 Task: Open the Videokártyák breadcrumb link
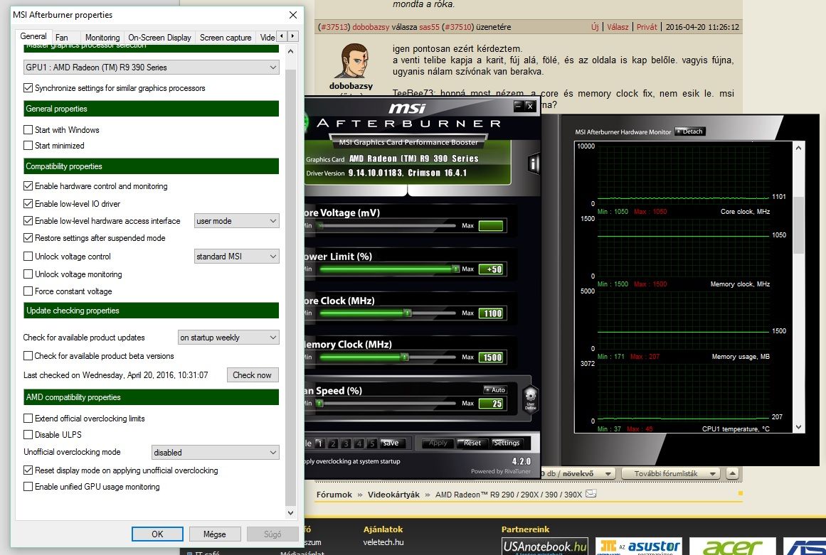pyautogui.click(x=393, y=495)
